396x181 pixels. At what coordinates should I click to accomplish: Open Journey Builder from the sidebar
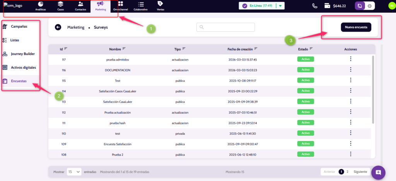click(24, 54)
